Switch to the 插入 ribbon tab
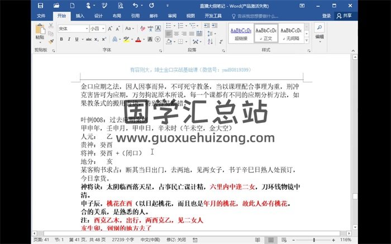This screenshot has height=244, width=391. 80,16
